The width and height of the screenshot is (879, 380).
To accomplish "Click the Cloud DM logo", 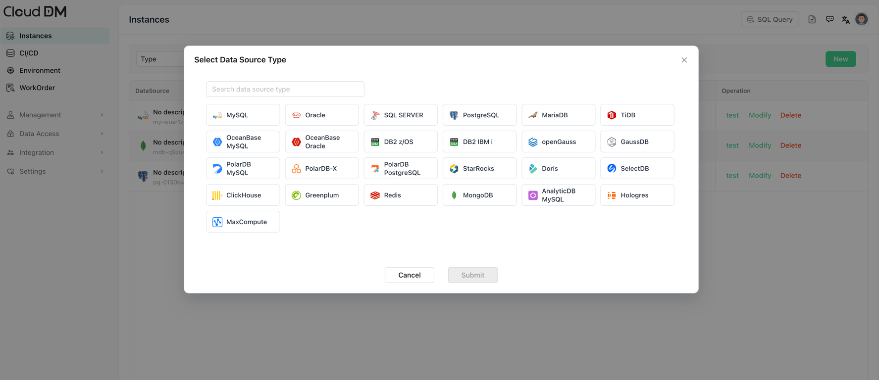I will click(x=35, y=11).
